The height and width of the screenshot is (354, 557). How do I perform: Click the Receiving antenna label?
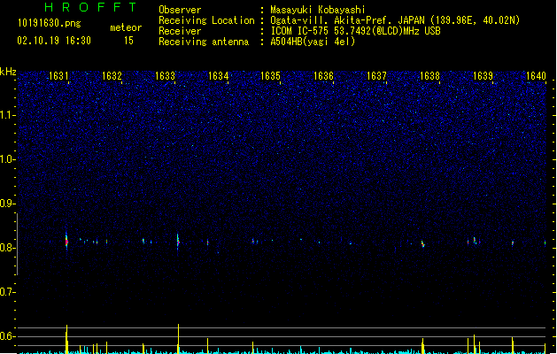coord(204,42)
